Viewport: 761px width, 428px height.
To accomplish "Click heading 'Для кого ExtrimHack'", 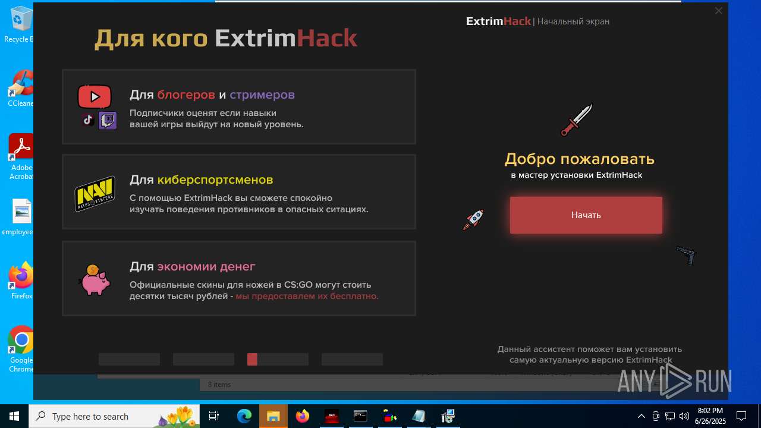I will 226,39.
